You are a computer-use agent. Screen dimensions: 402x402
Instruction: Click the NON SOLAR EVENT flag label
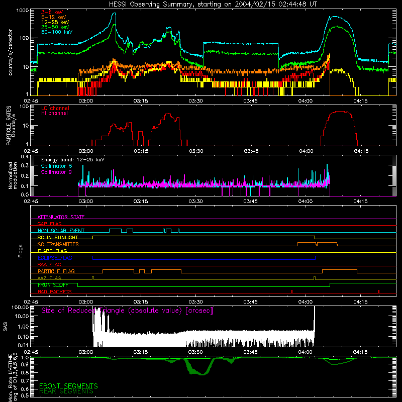point(61,231)
